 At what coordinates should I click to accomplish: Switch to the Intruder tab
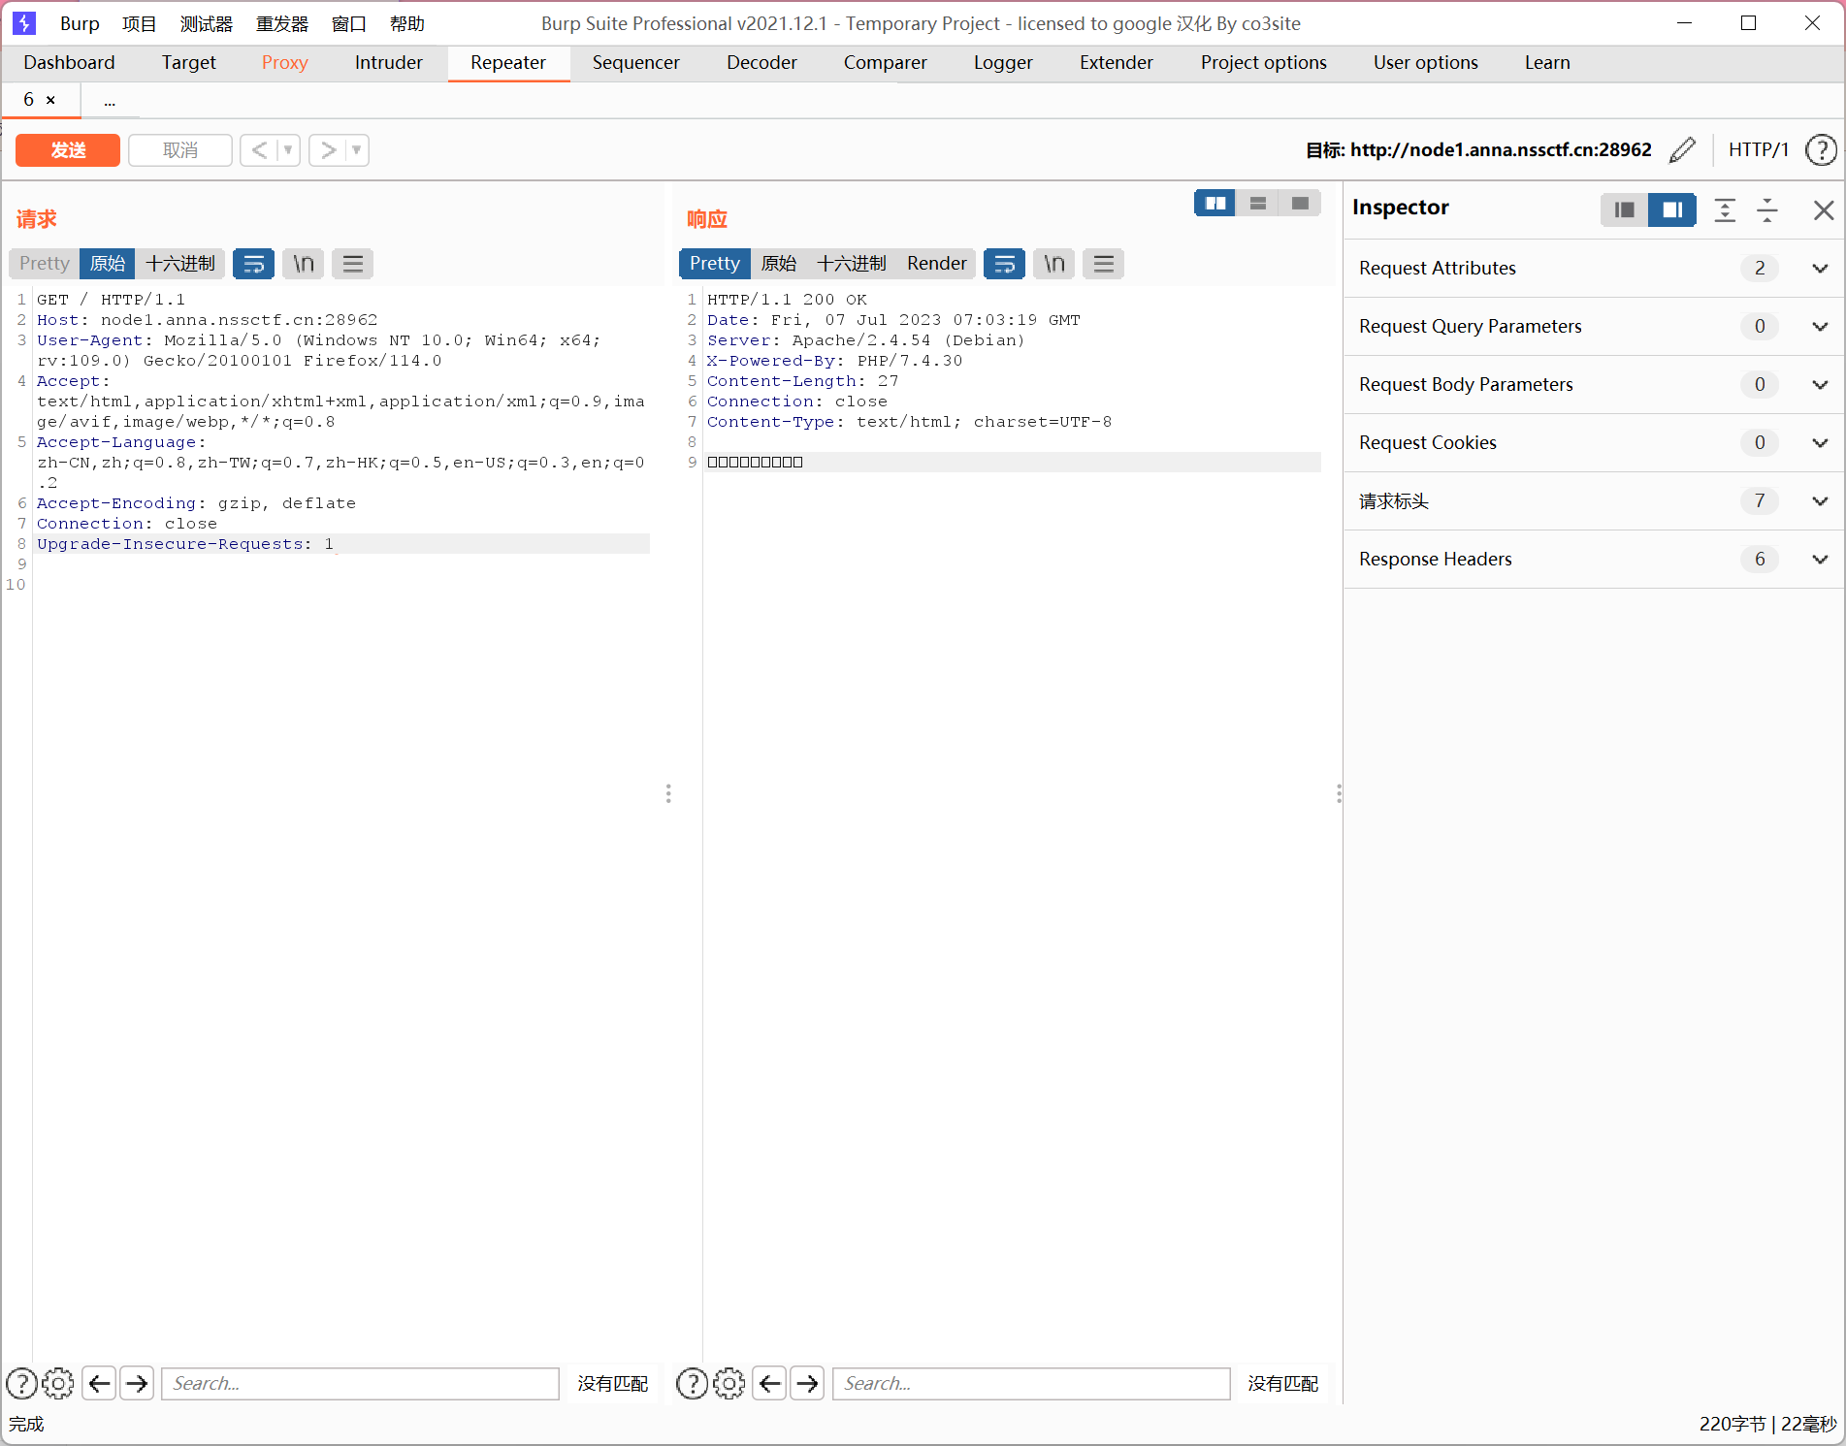[388, 63]
